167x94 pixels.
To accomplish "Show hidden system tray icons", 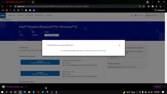I will [x=137, y=92].
